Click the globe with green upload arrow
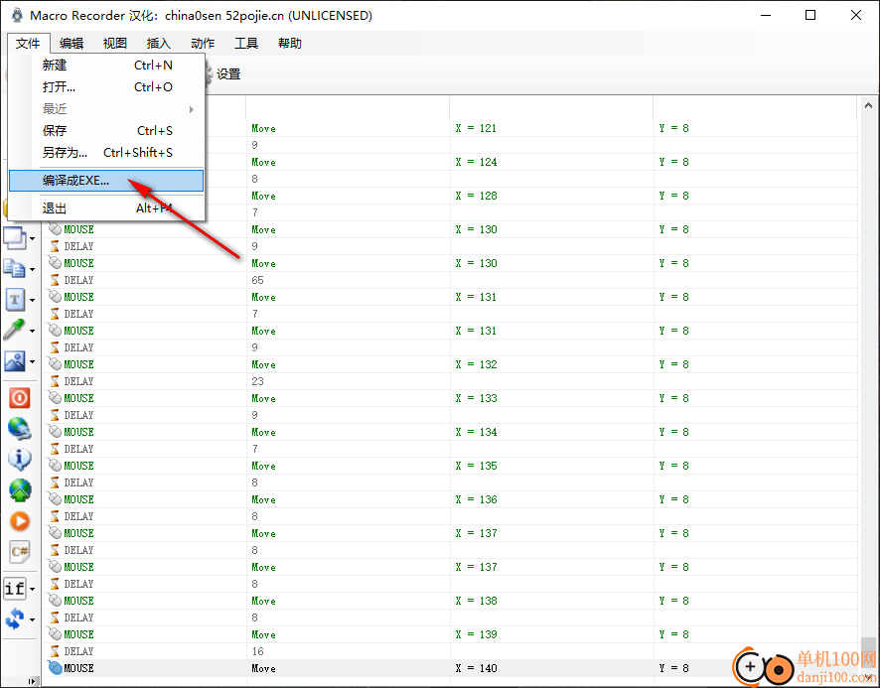This screenshot has height=688, width=880. pos(20,490)
